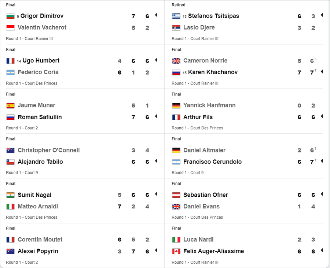Click winner arrow beside Karen Khachanov score
Viewport: 330px width, 268px height.
pyautogui.click(x=322, y=72)
